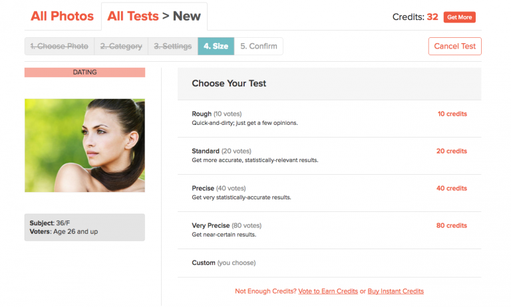Follow the Buy Instant Credits link
This screenshot has width=511, height=307.
coord(395,291)
